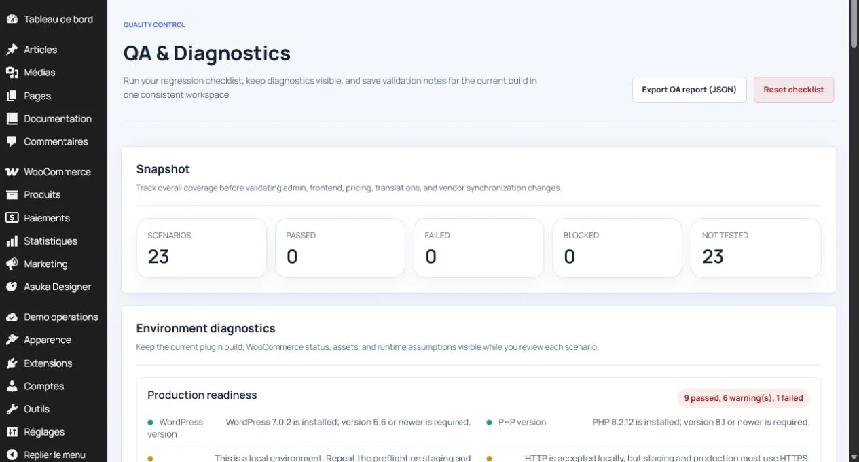
Task: Click the PHP 8.2.12 installed message
Action: tap(701, 422)
